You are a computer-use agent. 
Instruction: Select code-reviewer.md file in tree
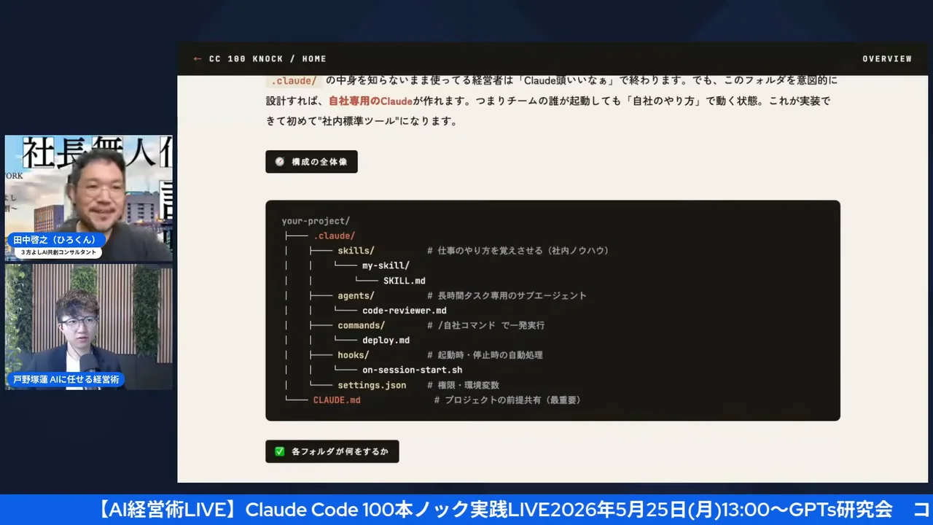404,311
